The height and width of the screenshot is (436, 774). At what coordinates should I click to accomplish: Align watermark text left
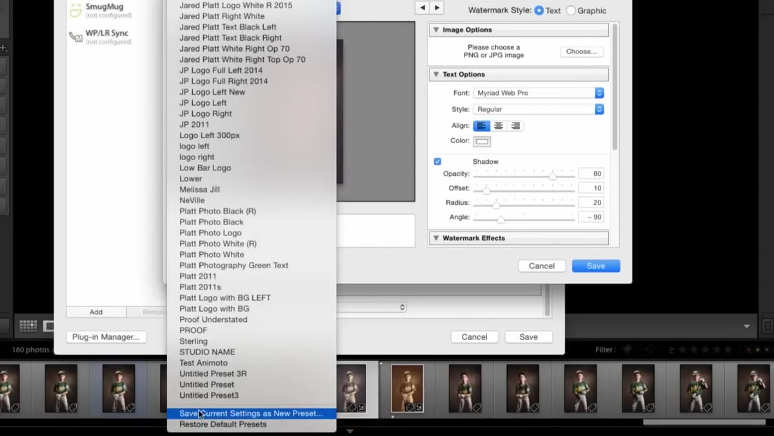pyautogui.click(x=481, y=126)
